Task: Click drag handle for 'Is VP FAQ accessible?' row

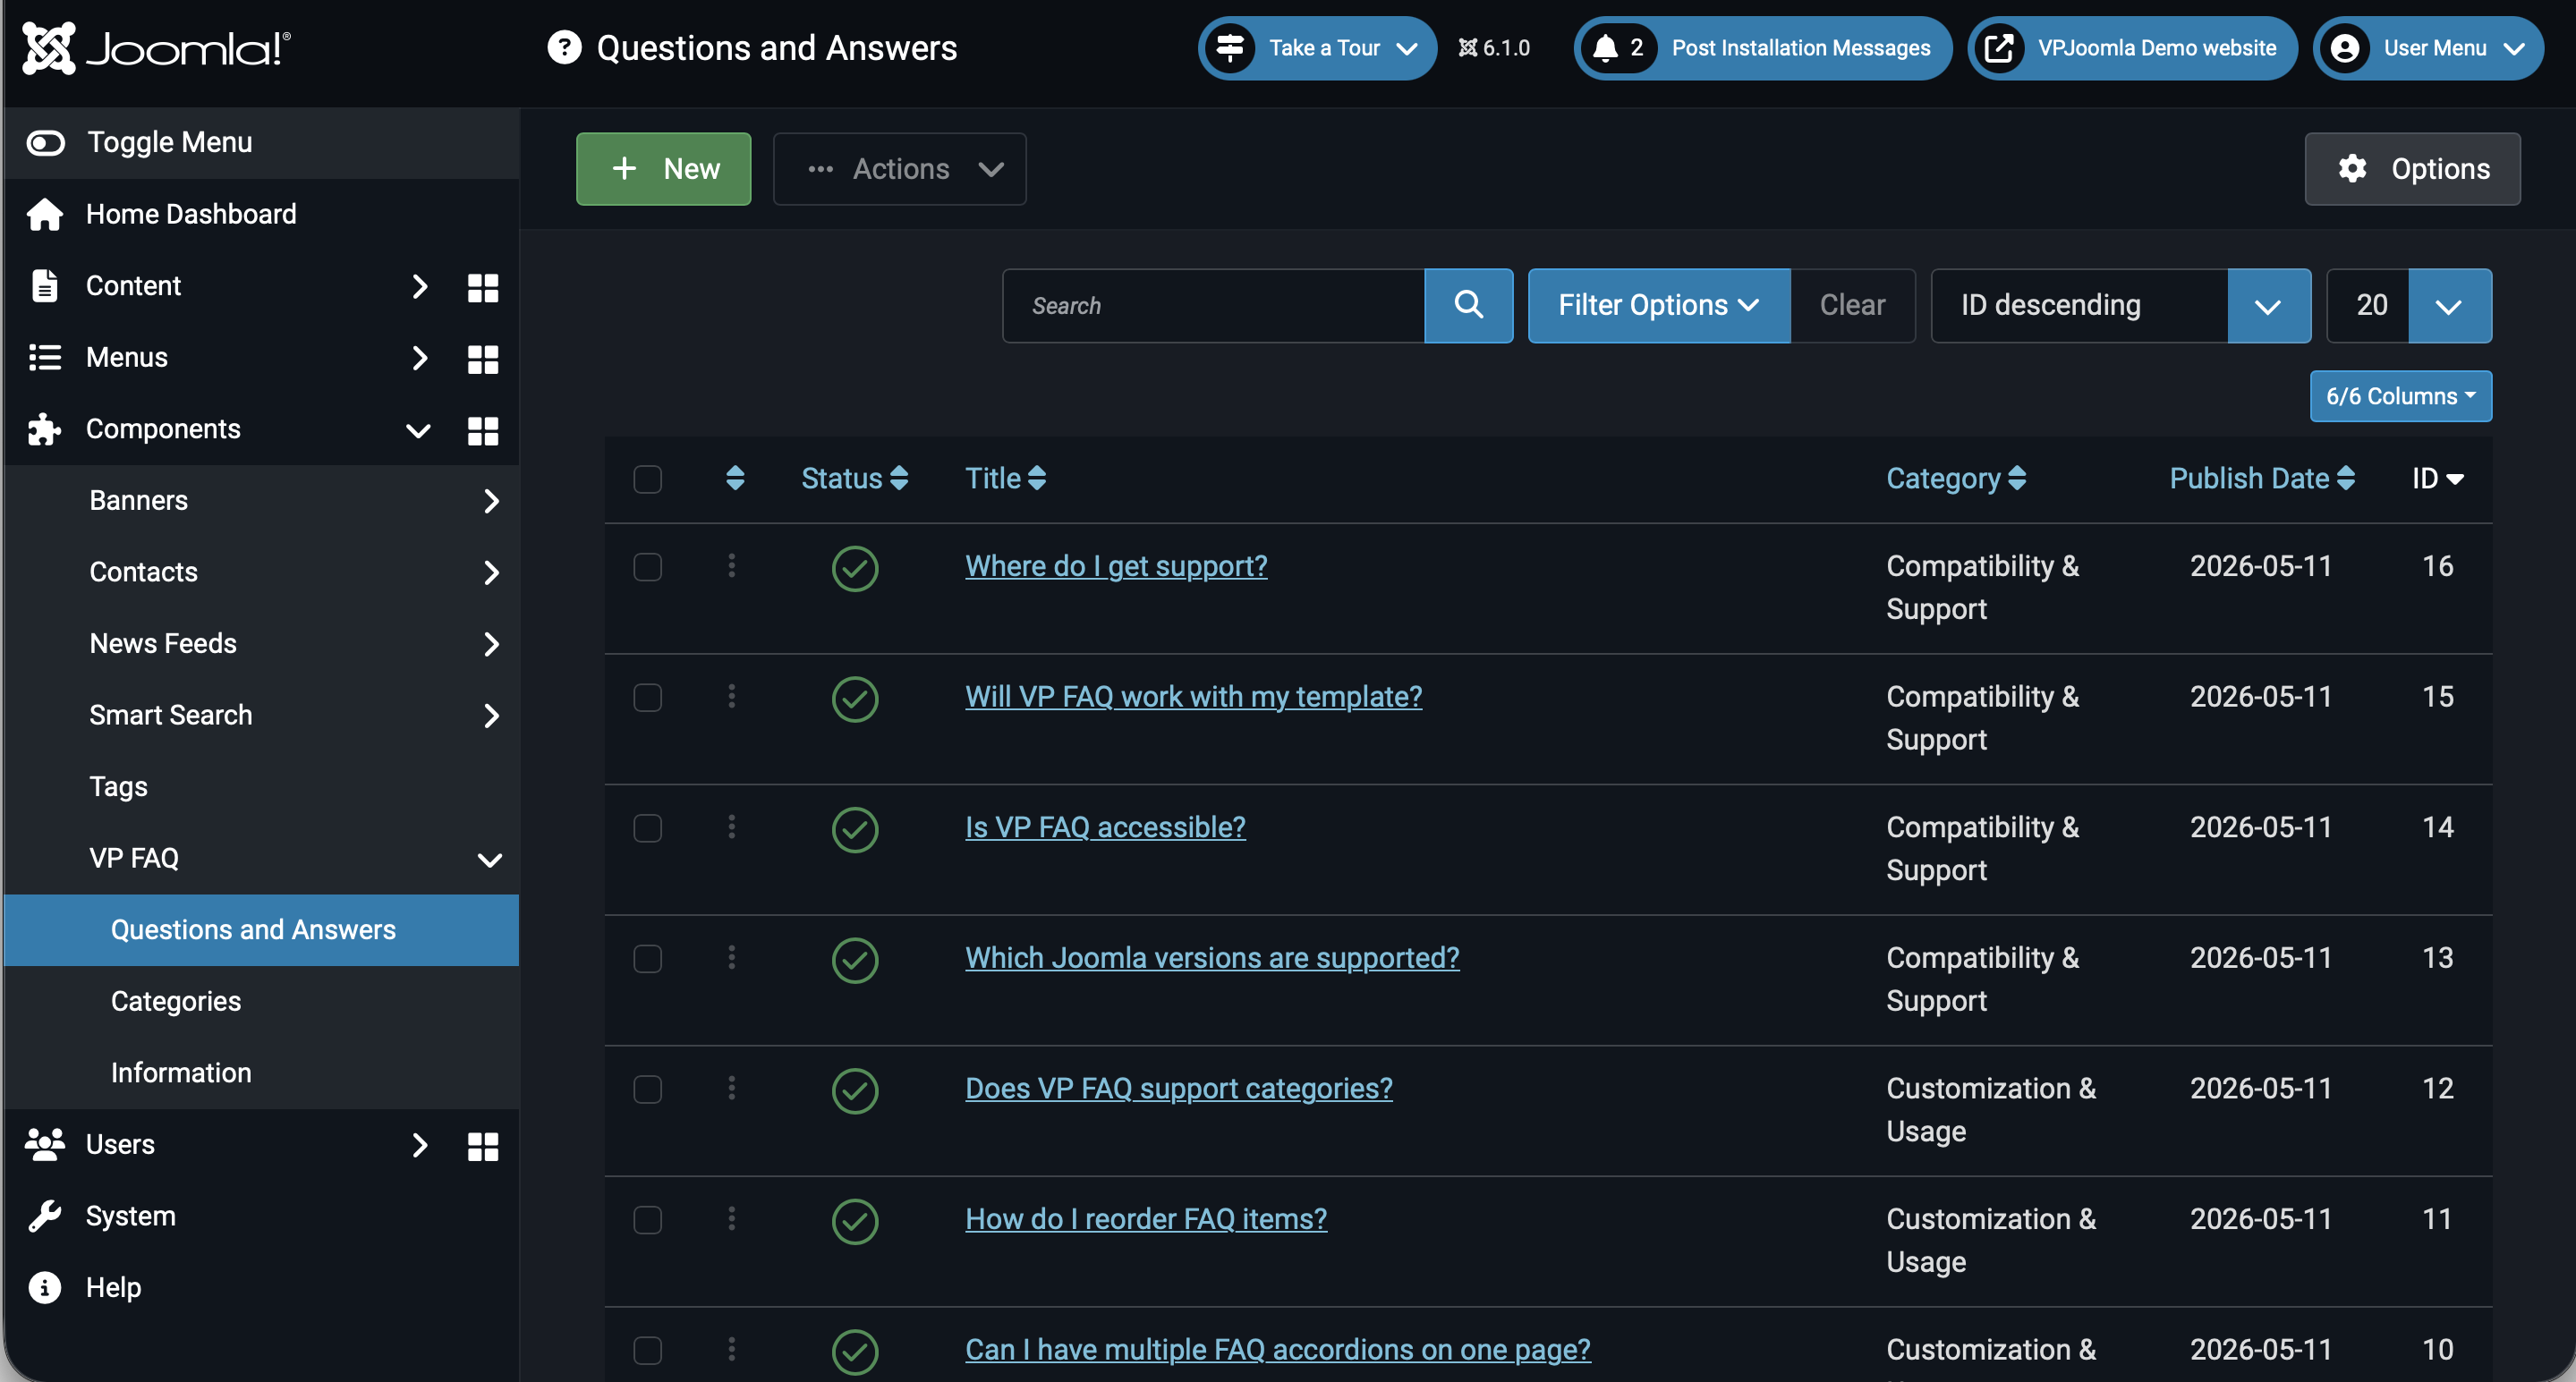Action: (x=732, y=827)
